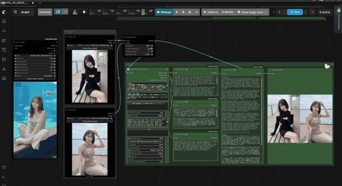Click the 0 active queue indicator
The image size is (342, 186).
325,12
